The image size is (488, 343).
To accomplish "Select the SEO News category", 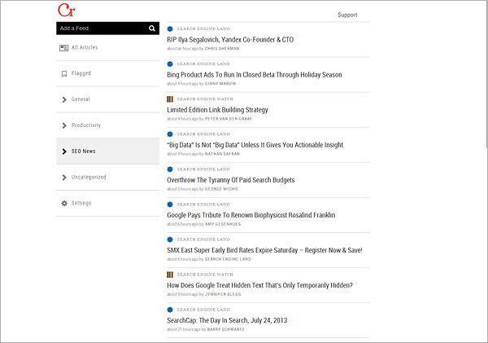I will point(83,152).
